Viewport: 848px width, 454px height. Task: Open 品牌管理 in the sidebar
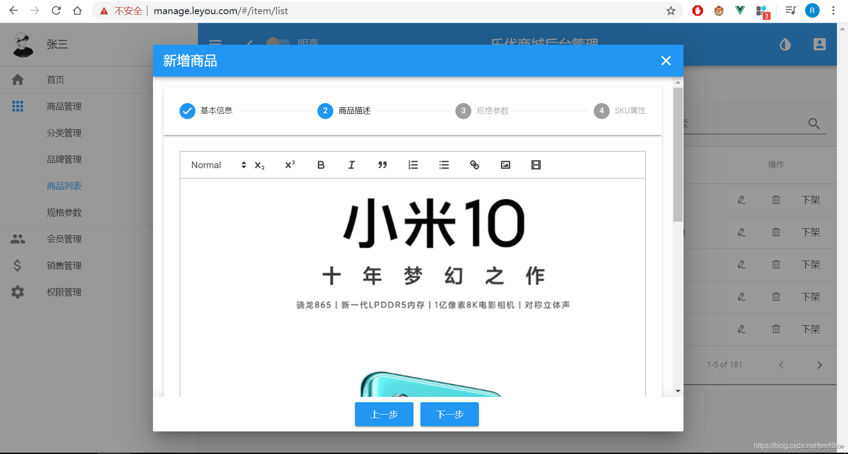64,159
